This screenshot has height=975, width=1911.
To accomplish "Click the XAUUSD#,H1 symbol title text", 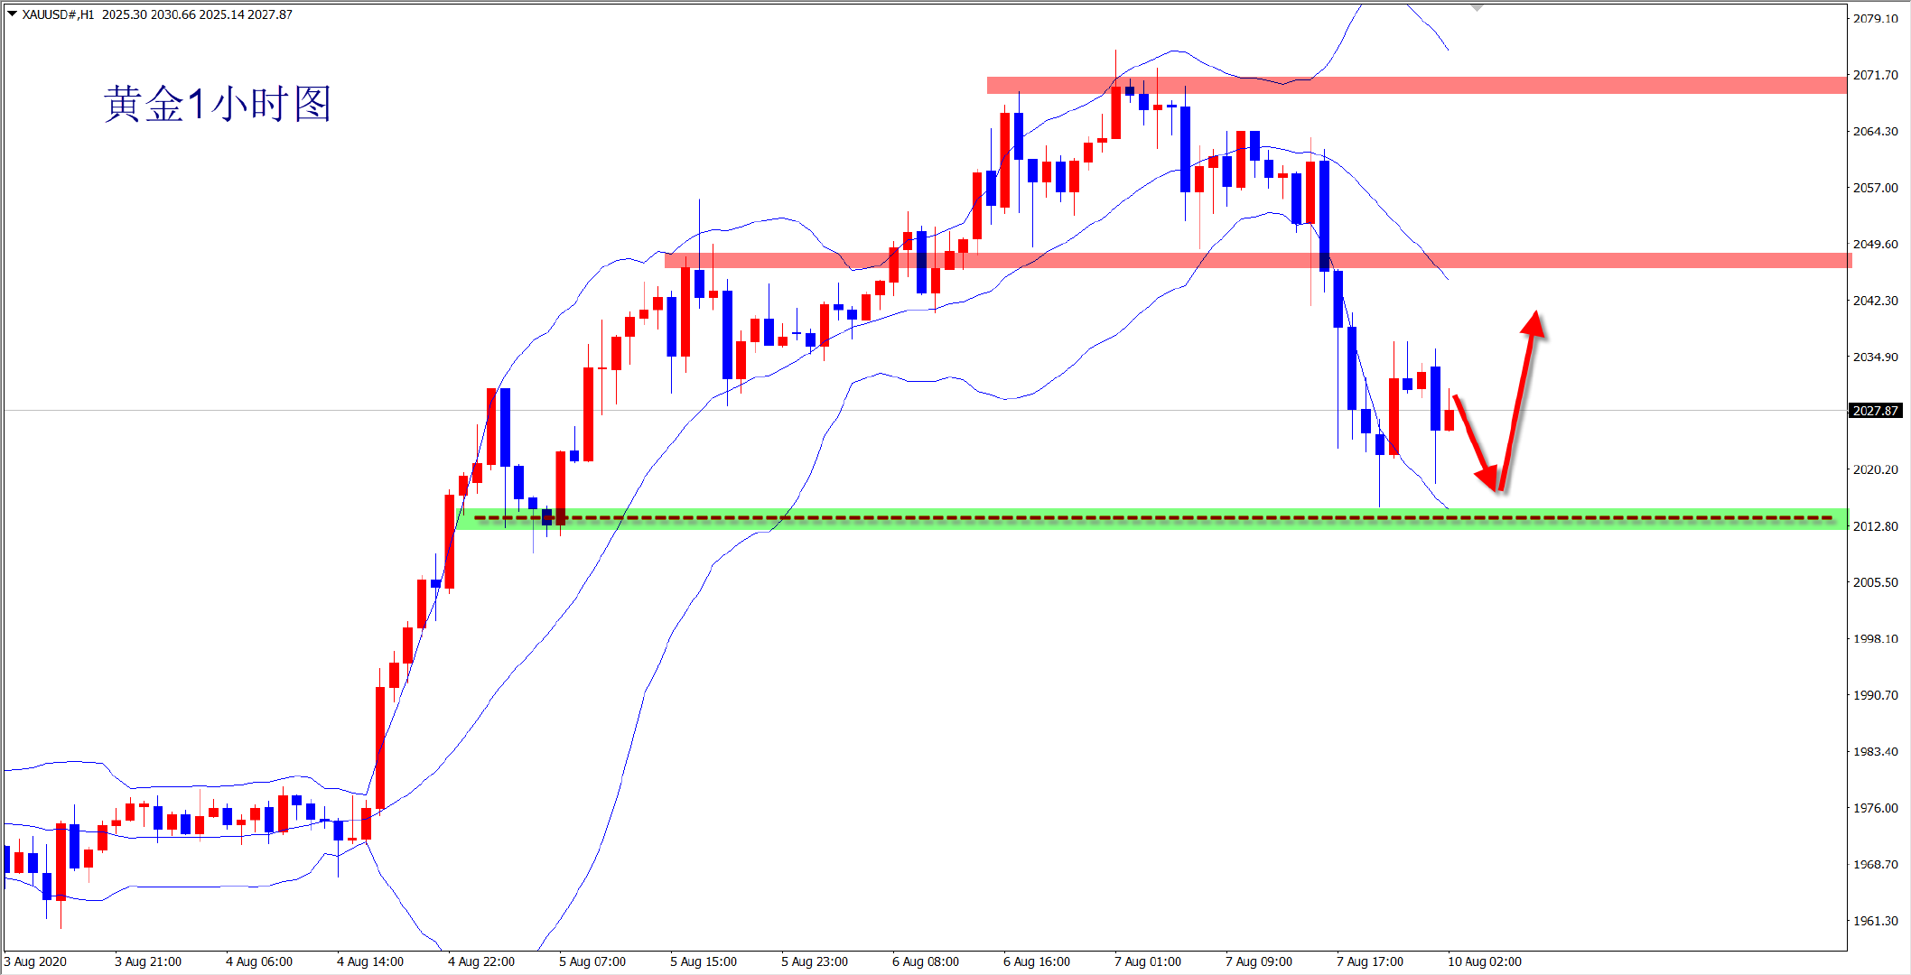I will [x=58, y=14].
